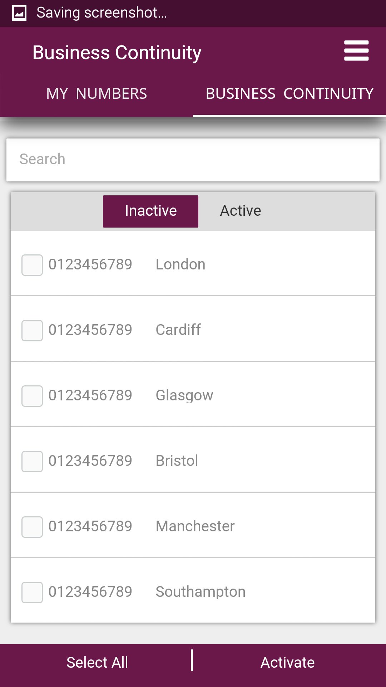Viewport: 386px width, 687px height.
Task: Tick the Glasgow number checkbox
Action: click(32, 396)
